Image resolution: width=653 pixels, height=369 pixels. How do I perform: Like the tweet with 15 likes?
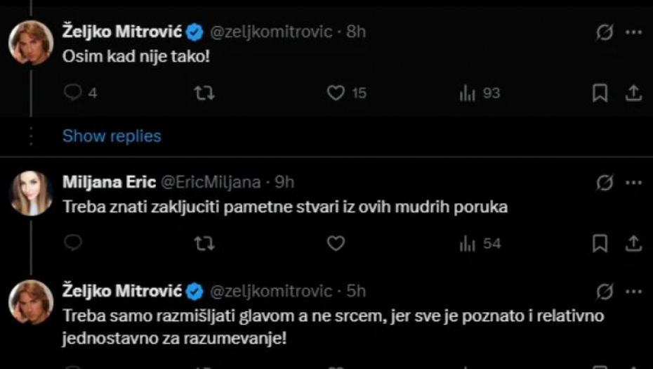tap(336, 93)
